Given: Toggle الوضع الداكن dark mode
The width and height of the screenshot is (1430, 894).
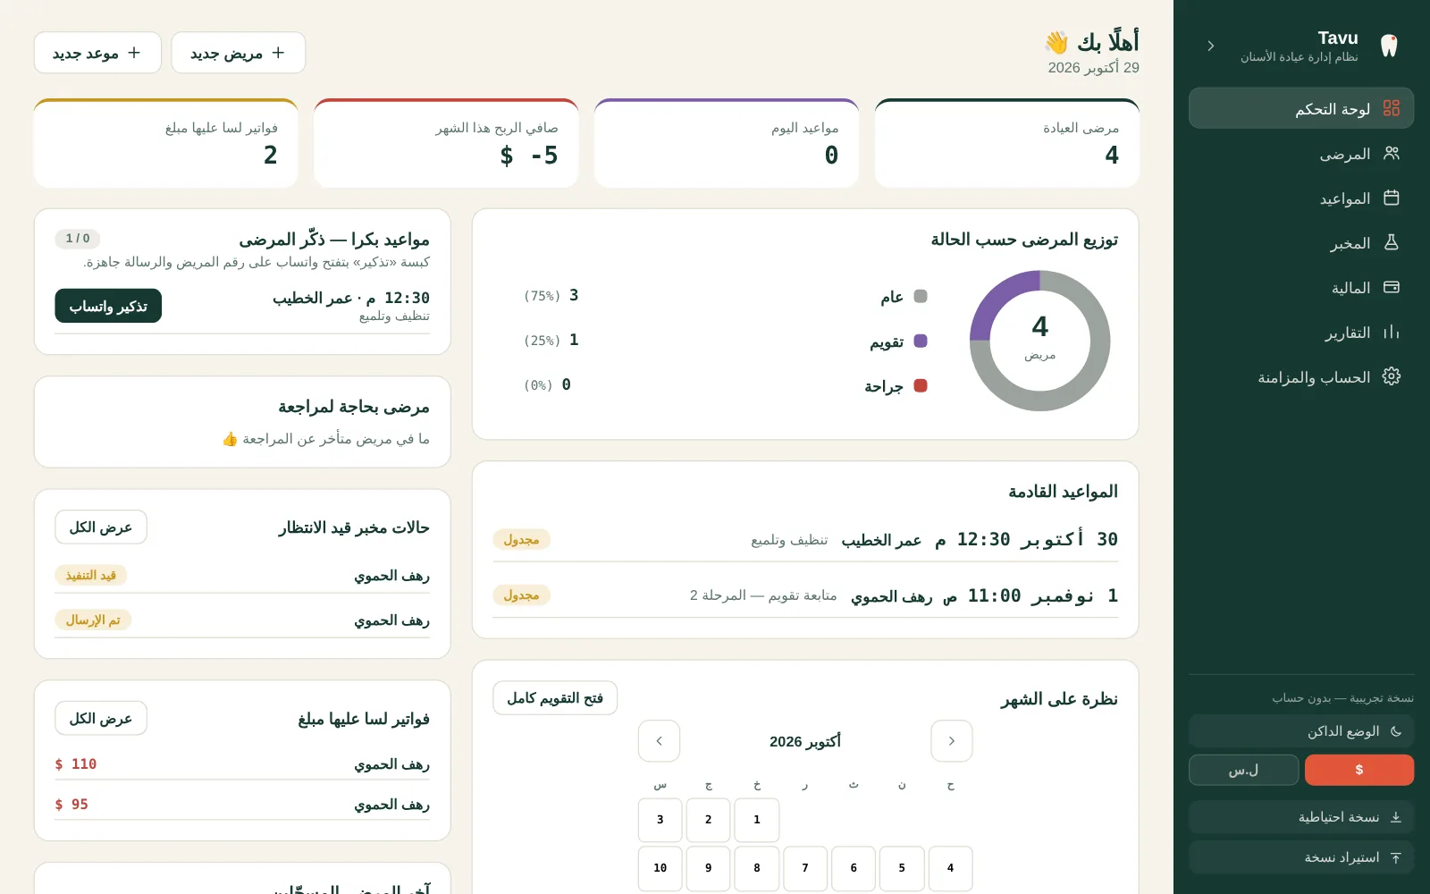Looking at the screenshot, I should point(1301,731).
